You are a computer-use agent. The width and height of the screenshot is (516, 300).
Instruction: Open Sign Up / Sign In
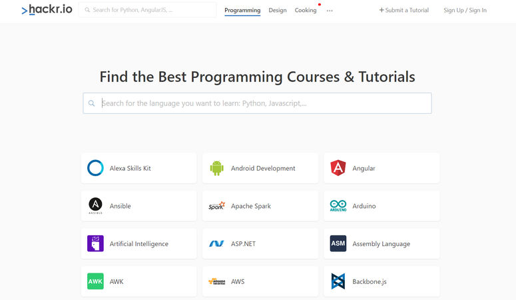[465, 11]
